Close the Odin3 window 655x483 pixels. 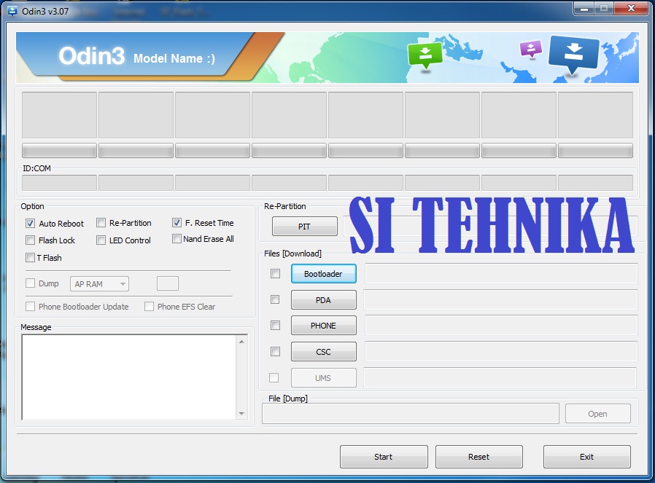pyautogui.click(x=631, y=8)
